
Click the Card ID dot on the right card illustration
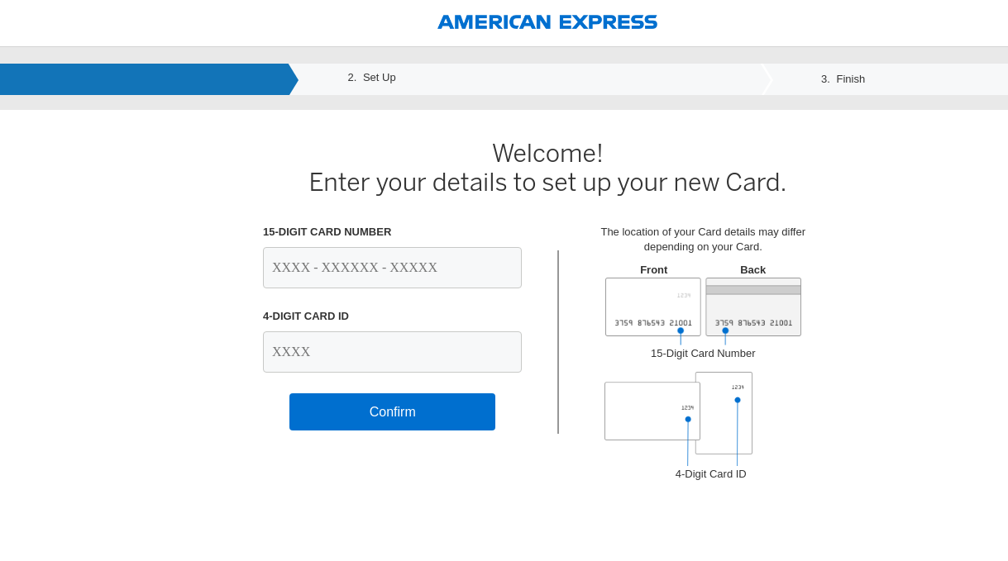(737, 399)
